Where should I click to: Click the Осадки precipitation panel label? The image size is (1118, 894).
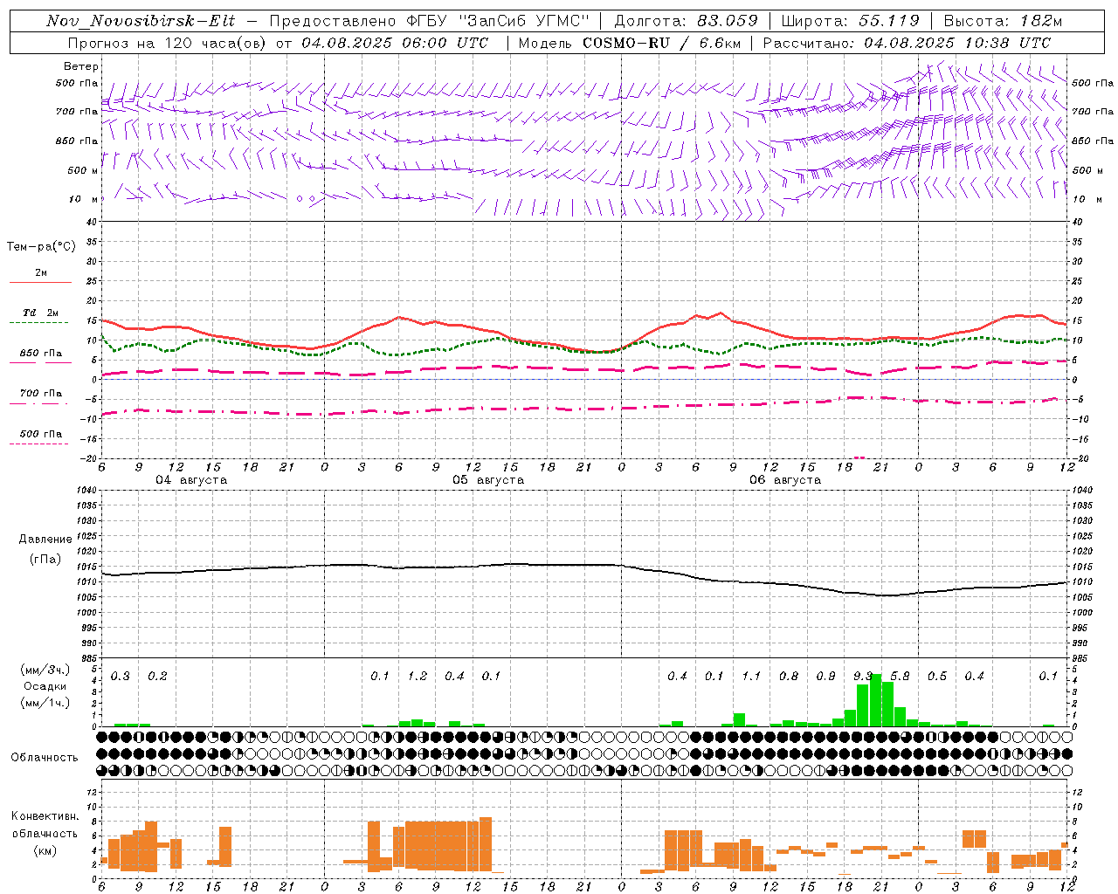click(45, 686)
